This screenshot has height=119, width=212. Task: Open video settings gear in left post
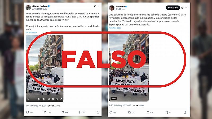tap(53, 99)
